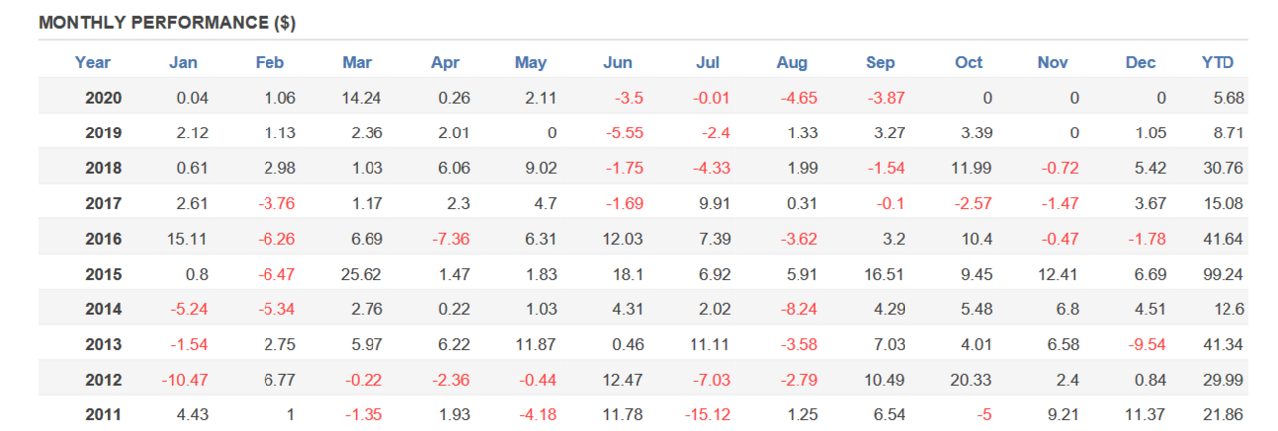
Task: Click the 25.62 value in March 2015
Action: 363,274
